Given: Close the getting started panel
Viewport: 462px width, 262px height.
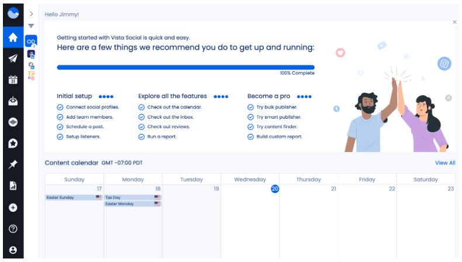Looking at the screenshot, I should [454, 22].
